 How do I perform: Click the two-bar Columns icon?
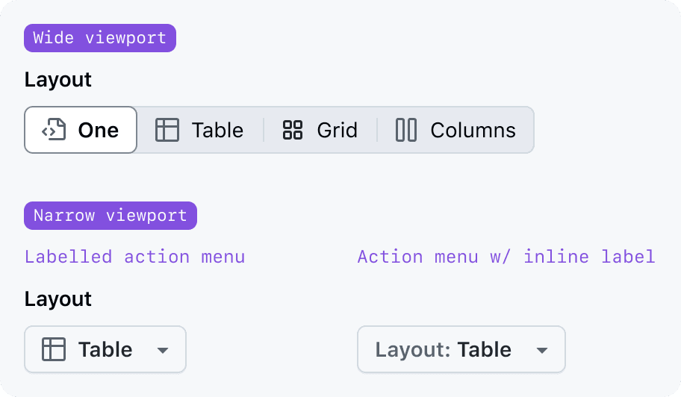click(x=406, y=130)
